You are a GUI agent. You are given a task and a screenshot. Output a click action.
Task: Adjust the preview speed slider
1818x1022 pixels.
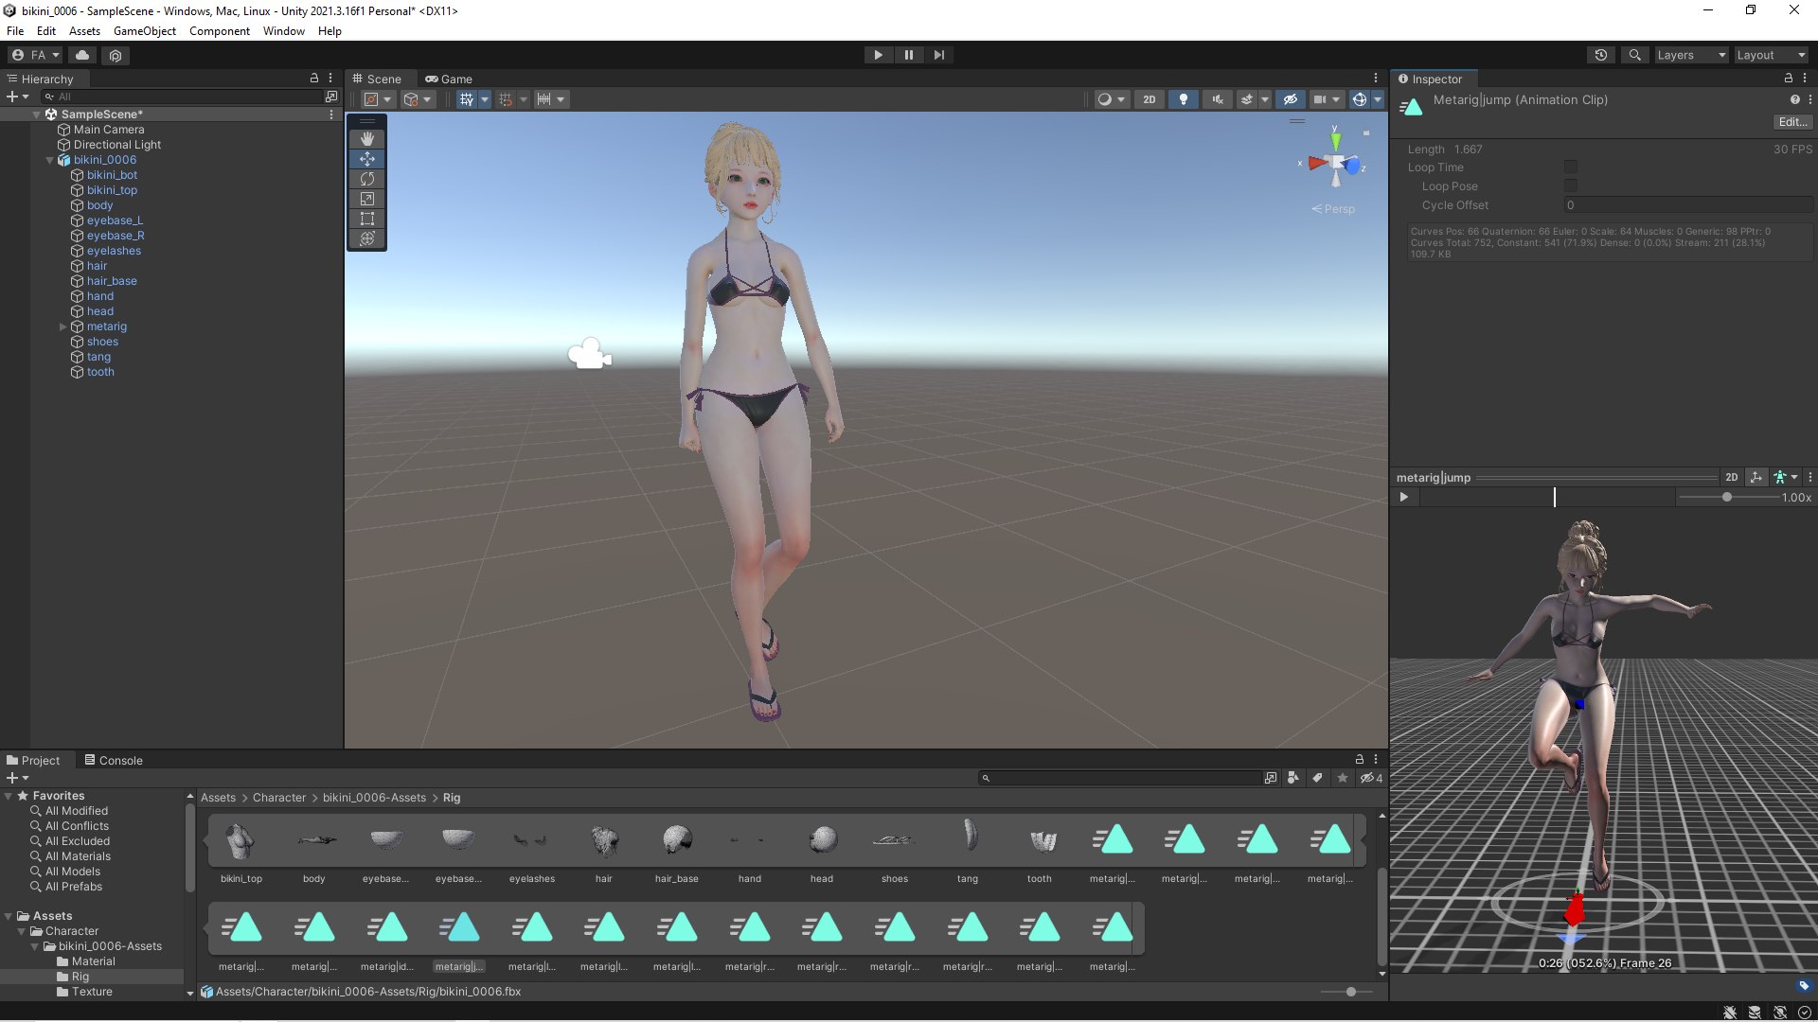click(1727, 498)
